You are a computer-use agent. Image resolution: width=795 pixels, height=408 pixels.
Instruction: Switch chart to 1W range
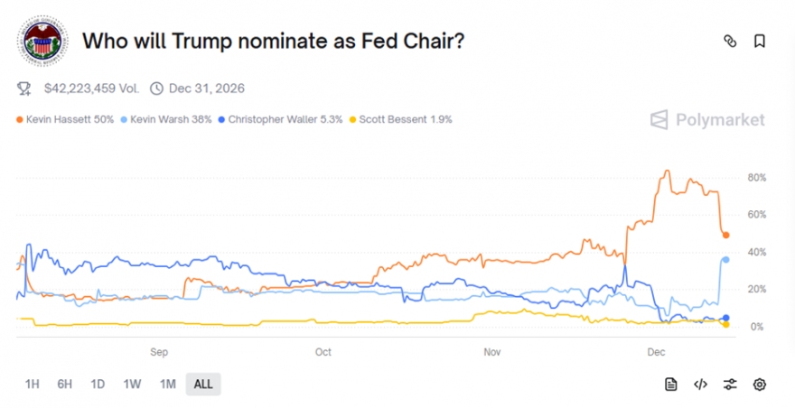click(x=132, y=385)
